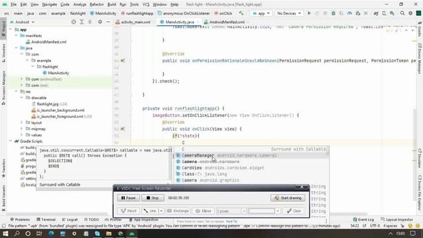Choose CameraManager from autocomplete list
Screen dimensions: 423x238
(x=251, y=155)
